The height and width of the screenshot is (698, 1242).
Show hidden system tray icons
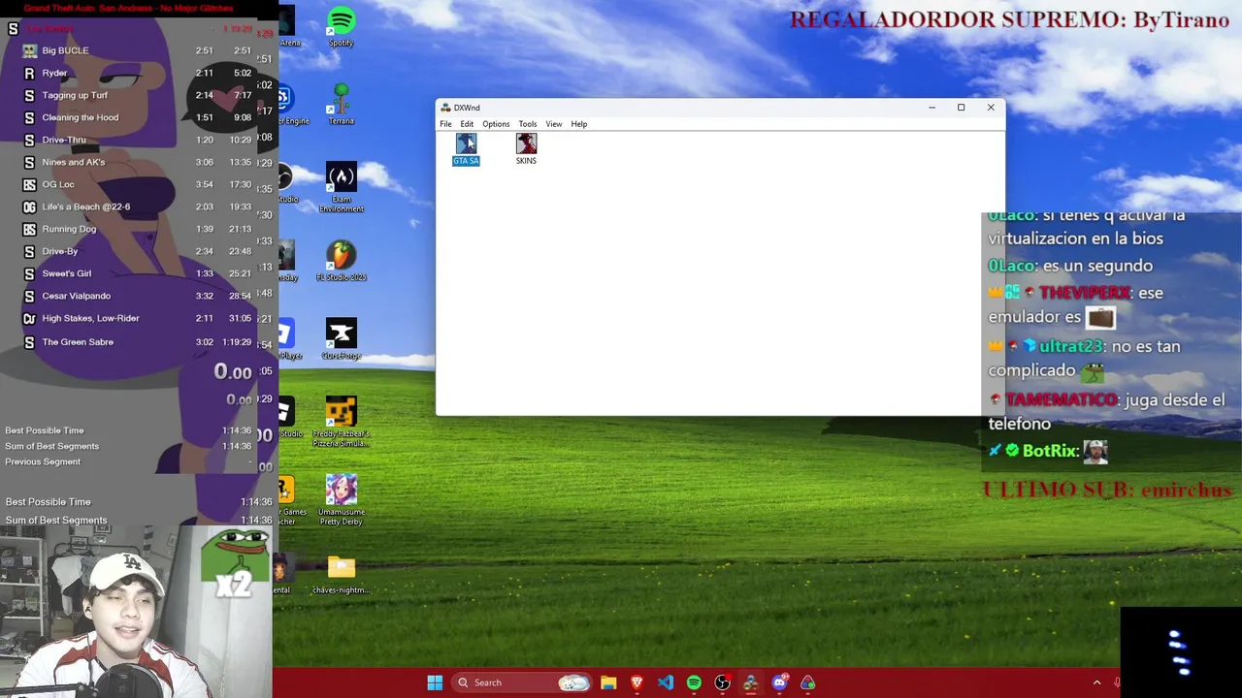1097,682
